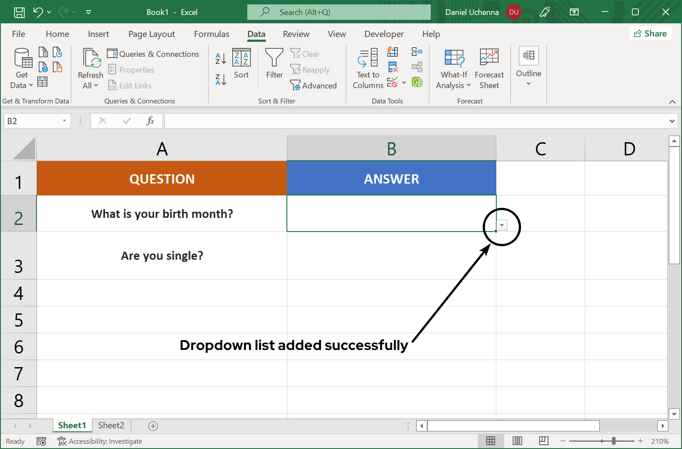This screenshot has height=449, width=682.
Task: Click the From Web import icon
Action: point(43,67)
